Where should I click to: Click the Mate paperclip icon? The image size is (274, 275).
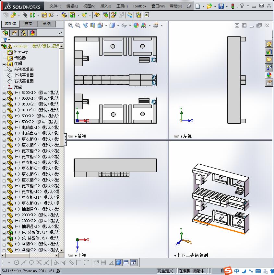[x=25, y=15]
